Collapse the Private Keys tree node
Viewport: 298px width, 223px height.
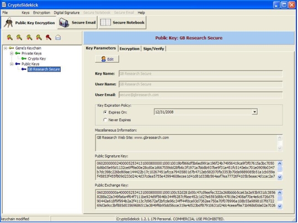[x=12, y=53]
